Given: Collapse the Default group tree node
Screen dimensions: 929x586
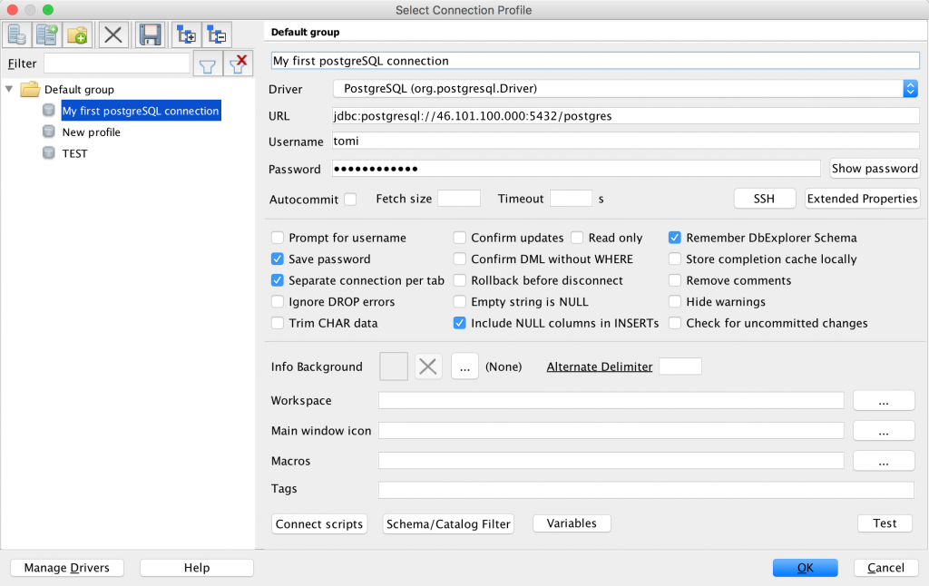Looking at the screenshot, I should (x=9, y=89).
